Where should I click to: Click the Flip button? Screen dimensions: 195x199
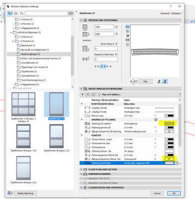click(x=145, y=82)
